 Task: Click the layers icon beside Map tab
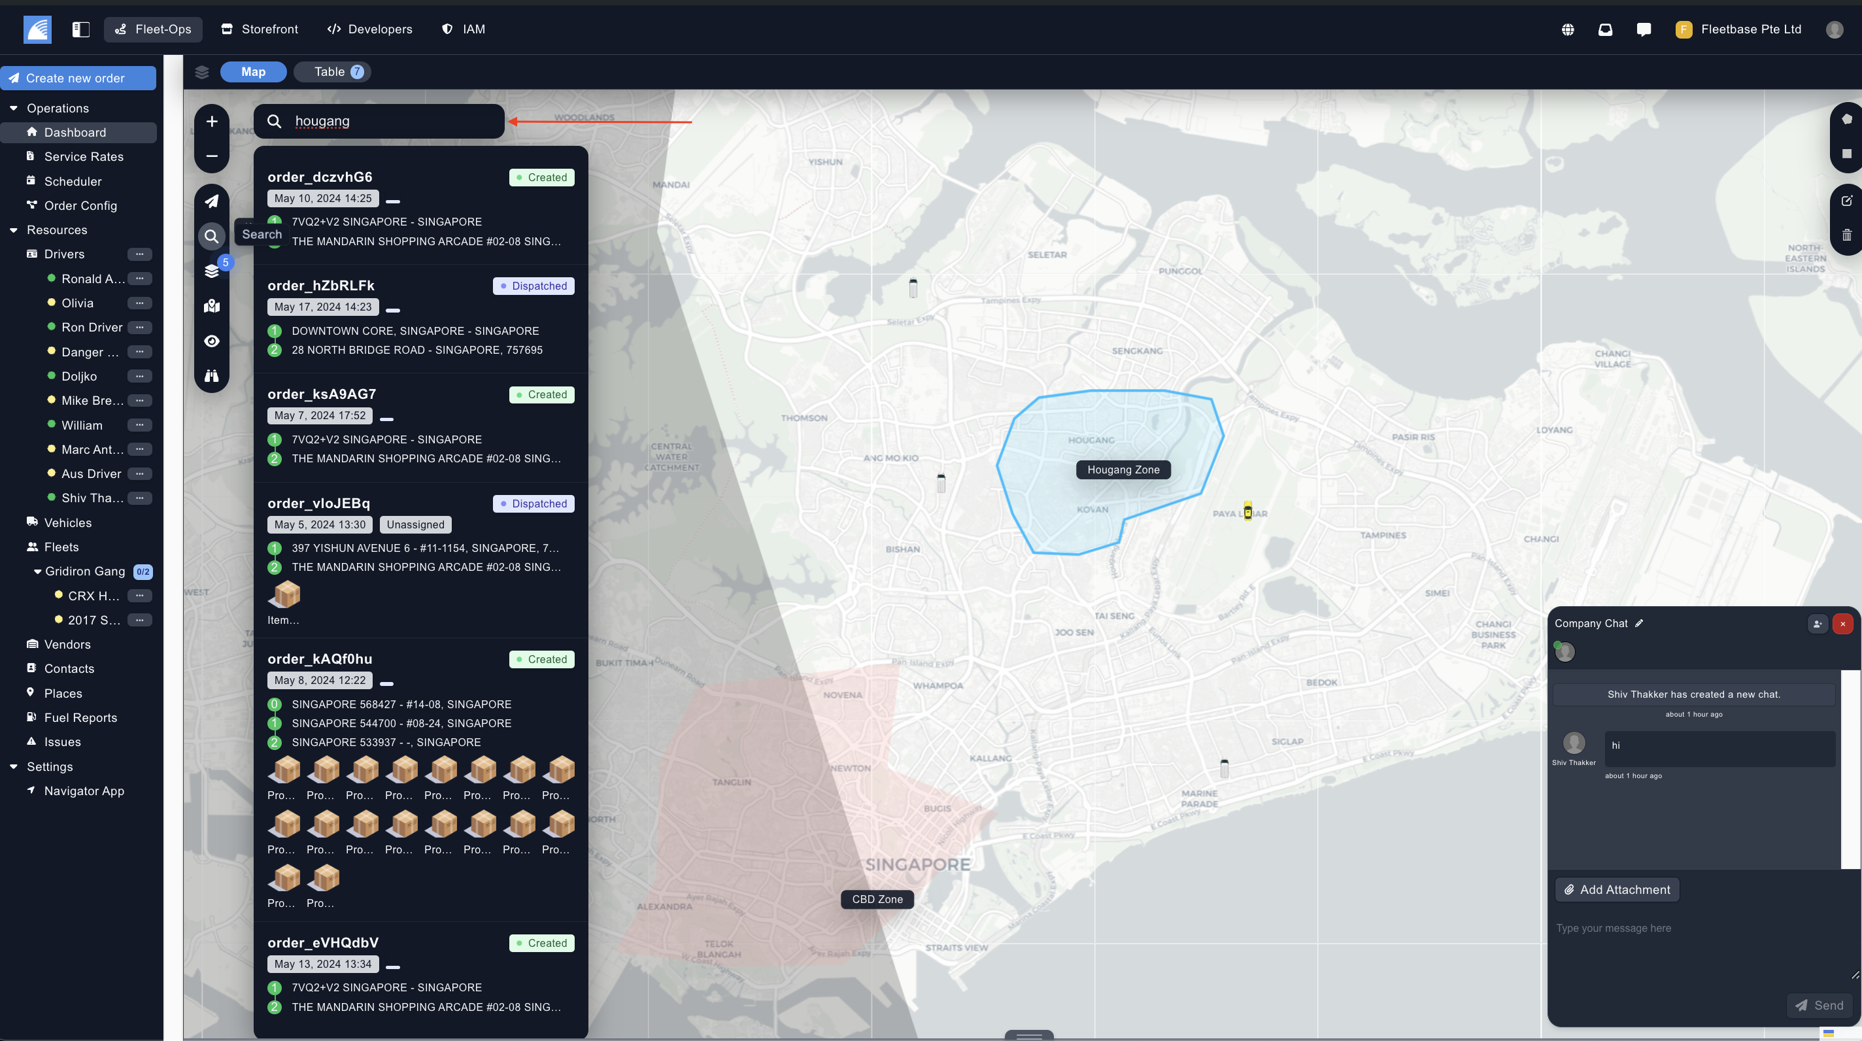click(x=201, y=71)
